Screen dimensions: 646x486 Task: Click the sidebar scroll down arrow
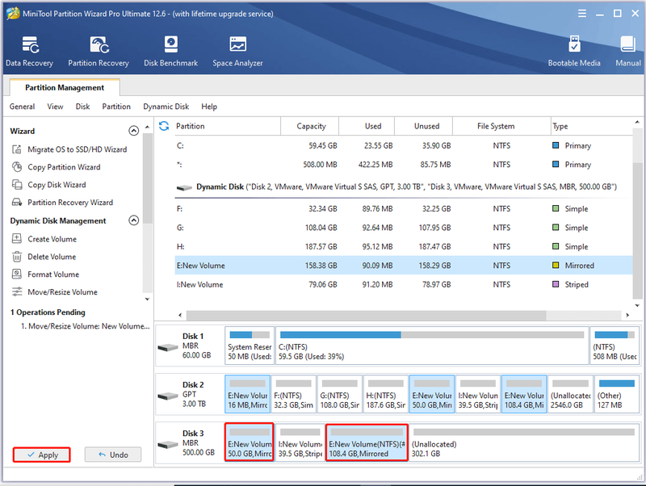(x=147, y=300)
